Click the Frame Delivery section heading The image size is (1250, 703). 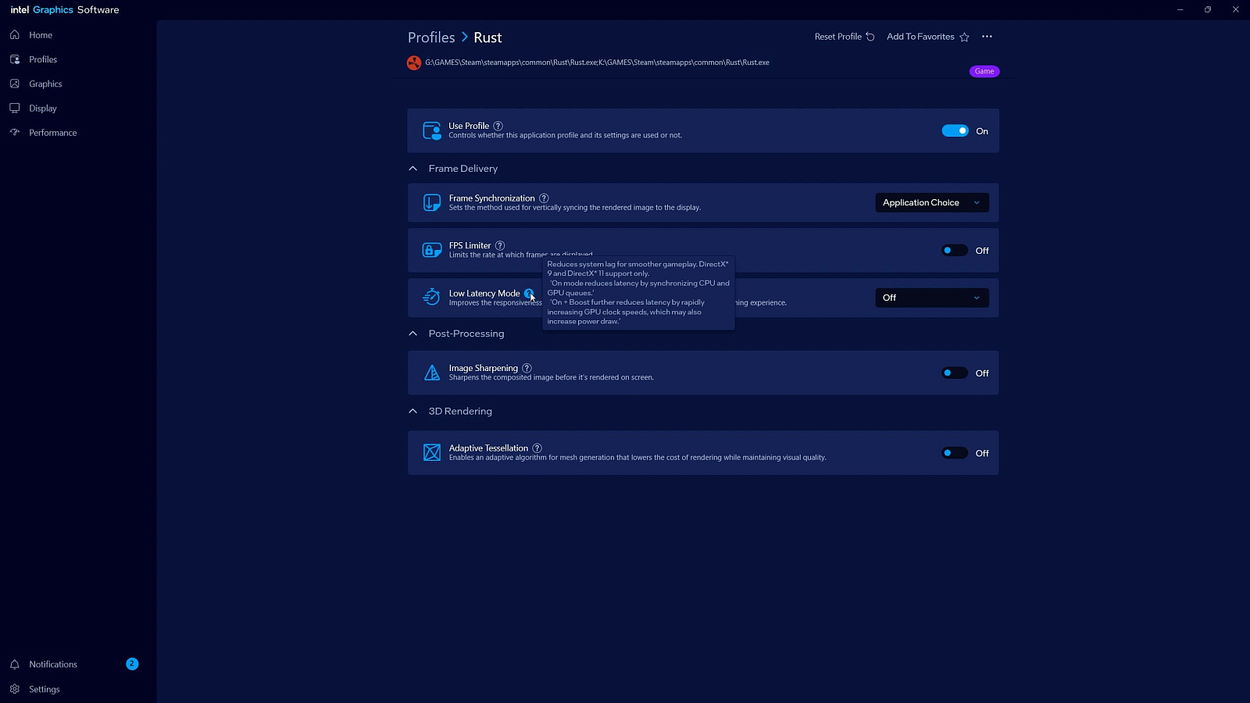[463, 169]
